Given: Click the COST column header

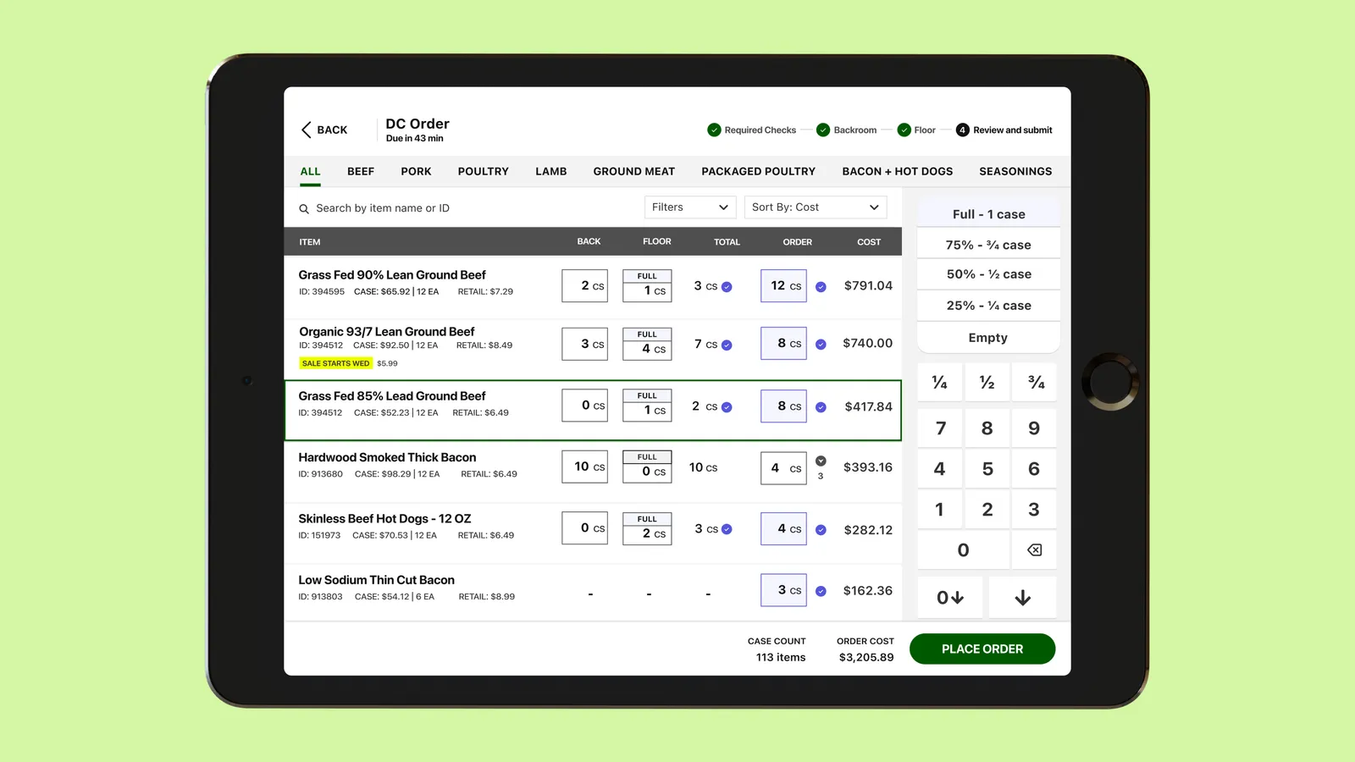Looking at the screenshot, I should click(869, 242).
